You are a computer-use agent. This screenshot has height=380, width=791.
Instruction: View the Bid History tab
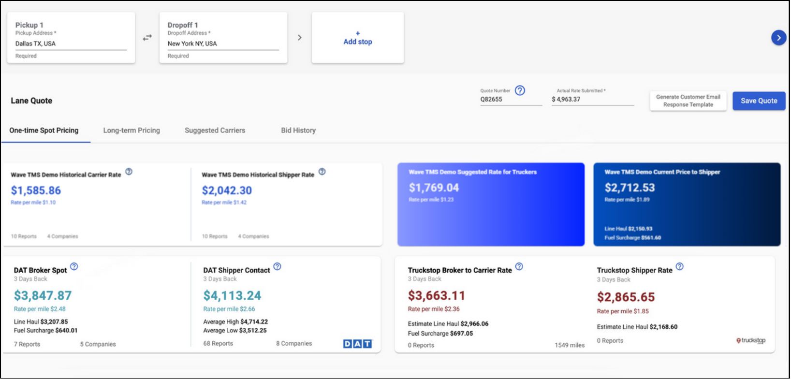tap(298, 131)
